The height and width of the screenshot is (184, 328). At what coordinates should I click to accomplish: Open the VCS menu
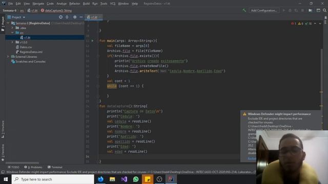113,4
